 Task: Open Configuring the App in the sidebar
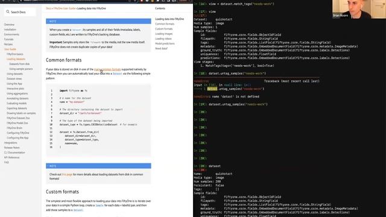point(17,138)
